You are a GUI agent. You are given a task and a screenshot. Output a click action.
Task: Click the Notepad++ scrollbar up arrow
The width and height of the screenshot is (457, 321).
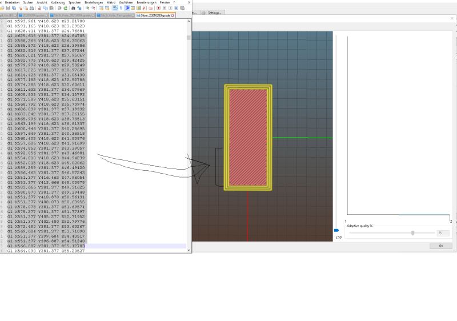189,21
